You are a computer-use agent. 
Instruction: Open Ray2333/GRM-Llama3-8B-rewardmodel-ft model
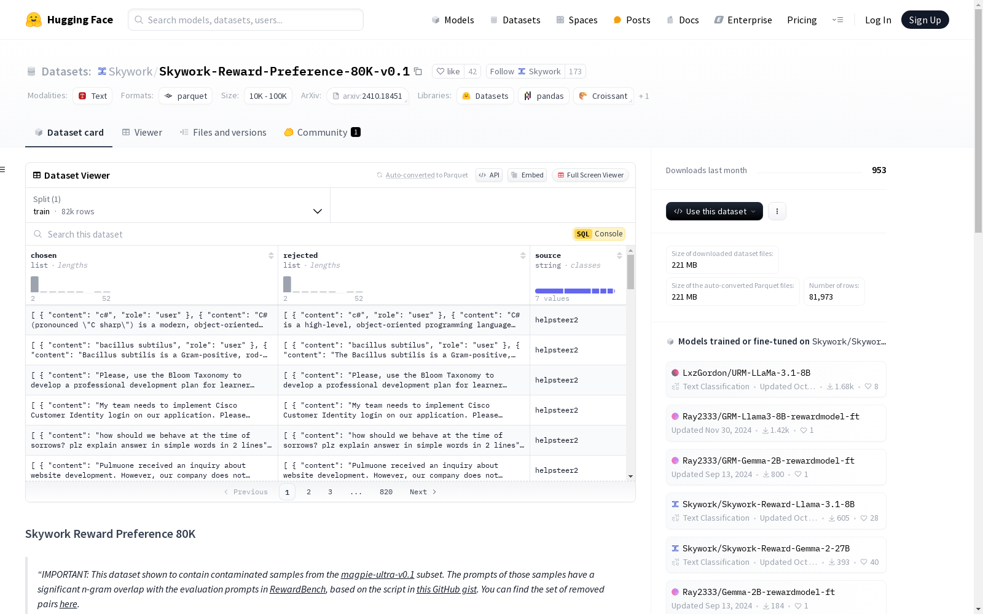[x=776, y=423]
